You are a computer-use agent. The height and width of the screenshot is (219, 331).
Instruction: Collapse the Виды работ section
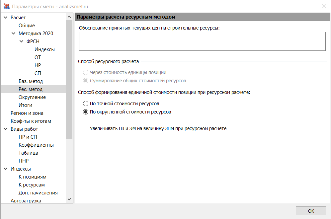(6, 129)
